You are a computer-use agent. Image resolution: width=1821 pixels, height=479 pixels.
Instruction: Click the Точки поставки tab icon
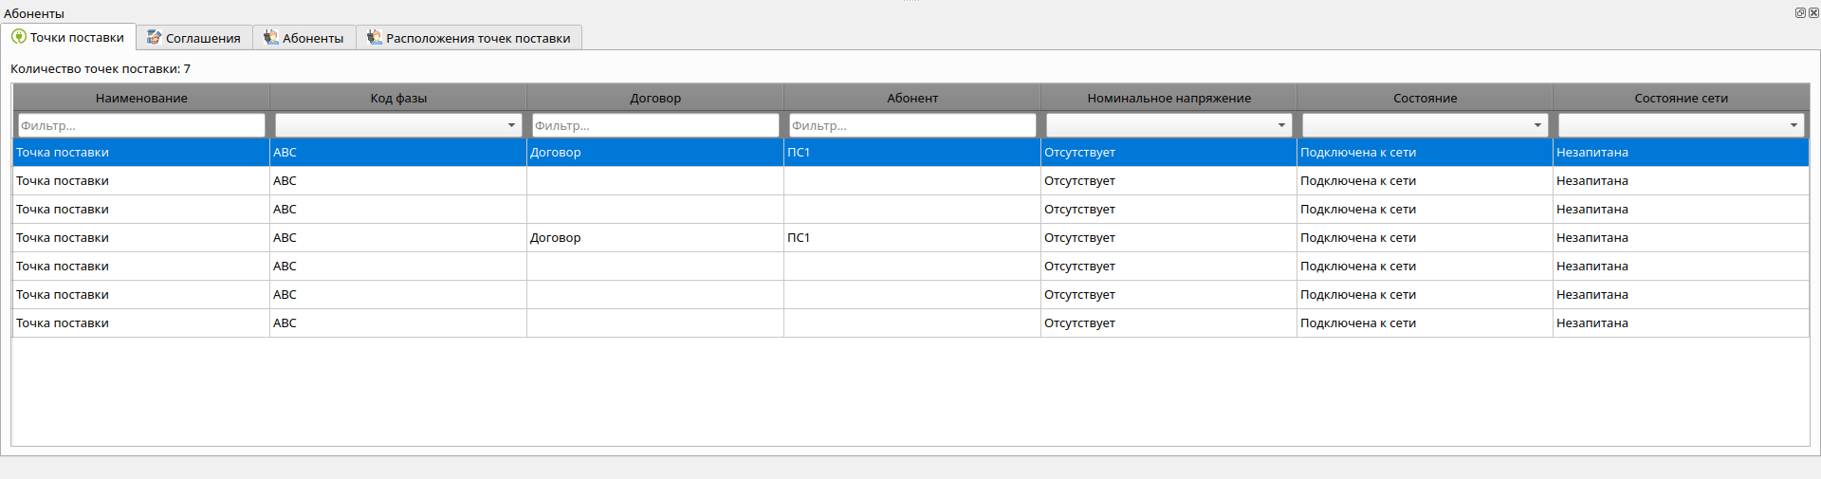point(19,37)
